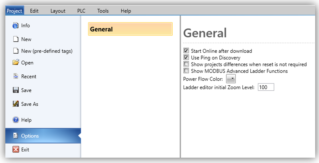The image size is (319, 163).
Task: Click the blue question mark Help icon
Action: (x=16, y=120)
